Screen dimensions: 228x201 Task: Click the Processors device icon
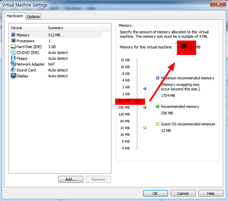(13, 41)
